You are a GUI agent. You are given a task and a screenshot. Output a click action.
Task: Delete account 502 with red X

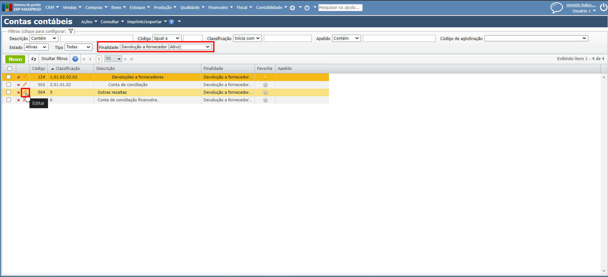tap(18, 85)
